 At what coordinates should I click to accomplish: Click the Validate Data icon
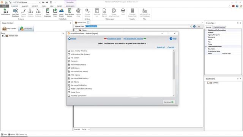point(78,11)
